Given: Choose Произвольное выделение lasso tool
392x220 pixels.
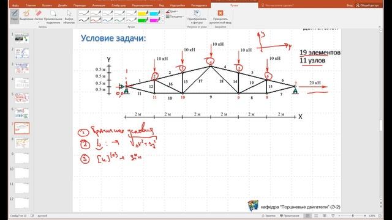Looking at the screenshot, I should (x=53, y=16).
